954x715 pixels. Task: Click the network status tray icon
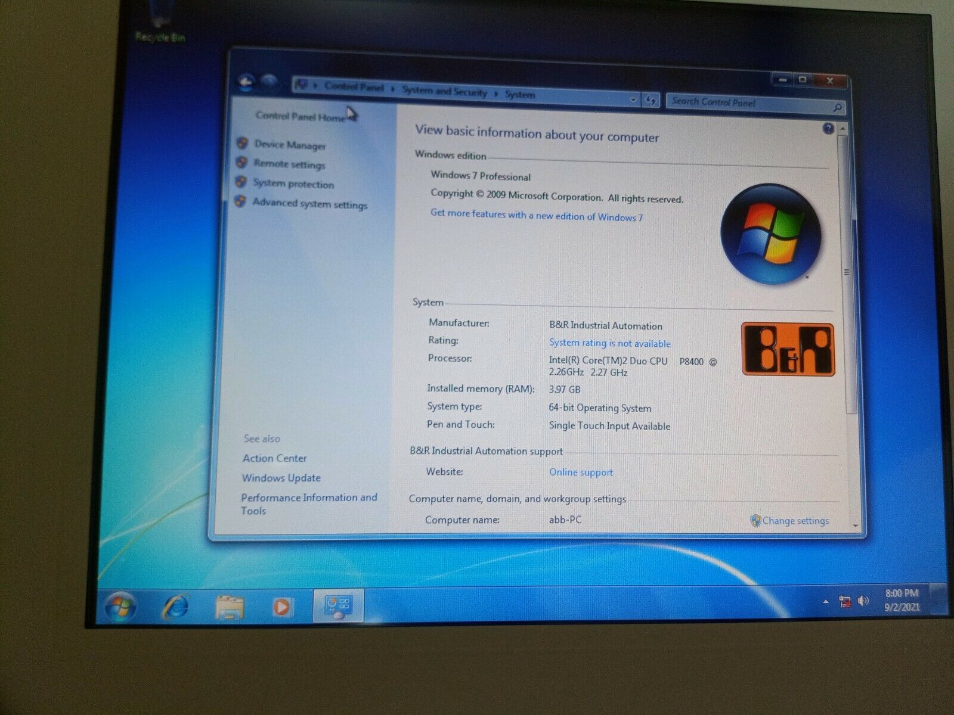point(845,601)
